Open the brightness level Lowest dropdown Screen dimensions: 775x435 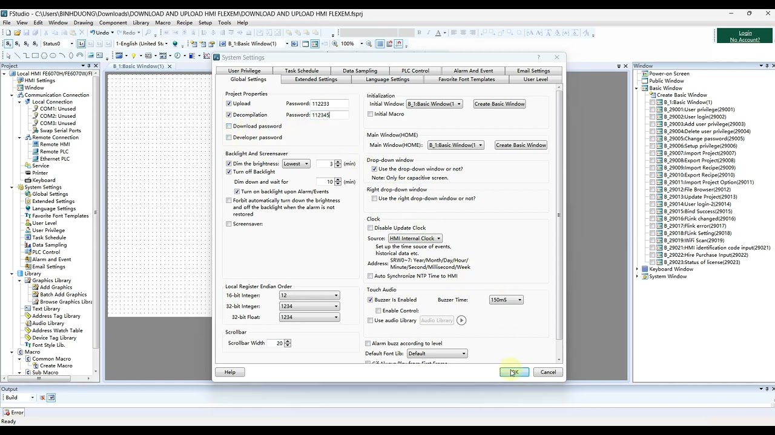[x=296, y=164]
